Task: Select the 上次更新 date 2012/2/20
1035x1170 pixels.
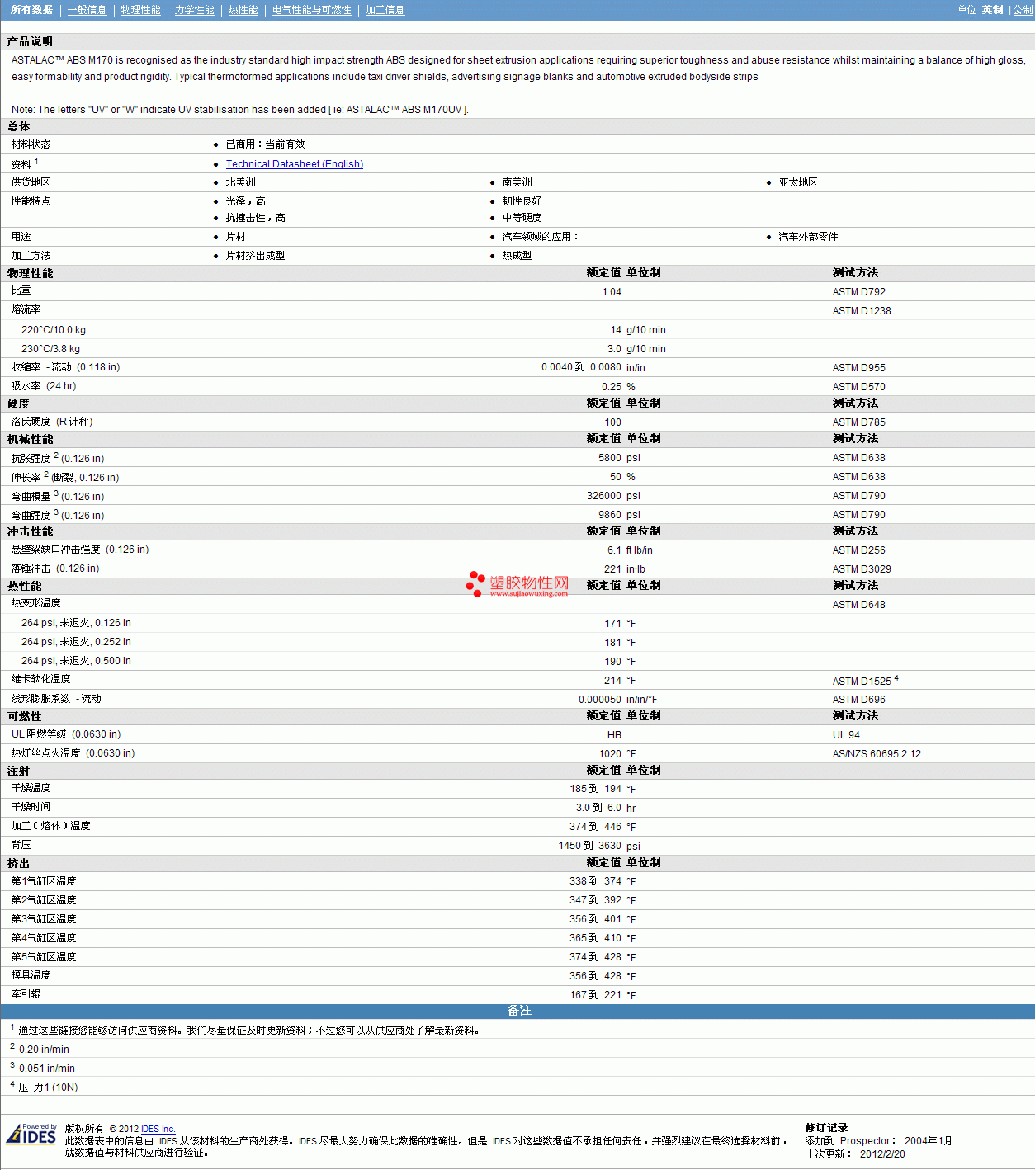Action: coord(882,1154)
